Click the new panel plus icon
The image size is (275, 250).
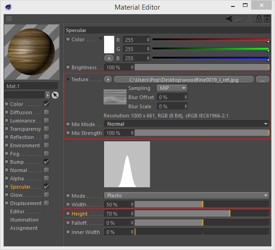pyautogui.click(x=268, y=19)
